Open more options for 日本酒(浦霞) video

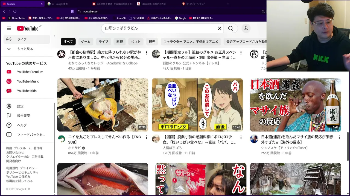[x=339, y=137]
